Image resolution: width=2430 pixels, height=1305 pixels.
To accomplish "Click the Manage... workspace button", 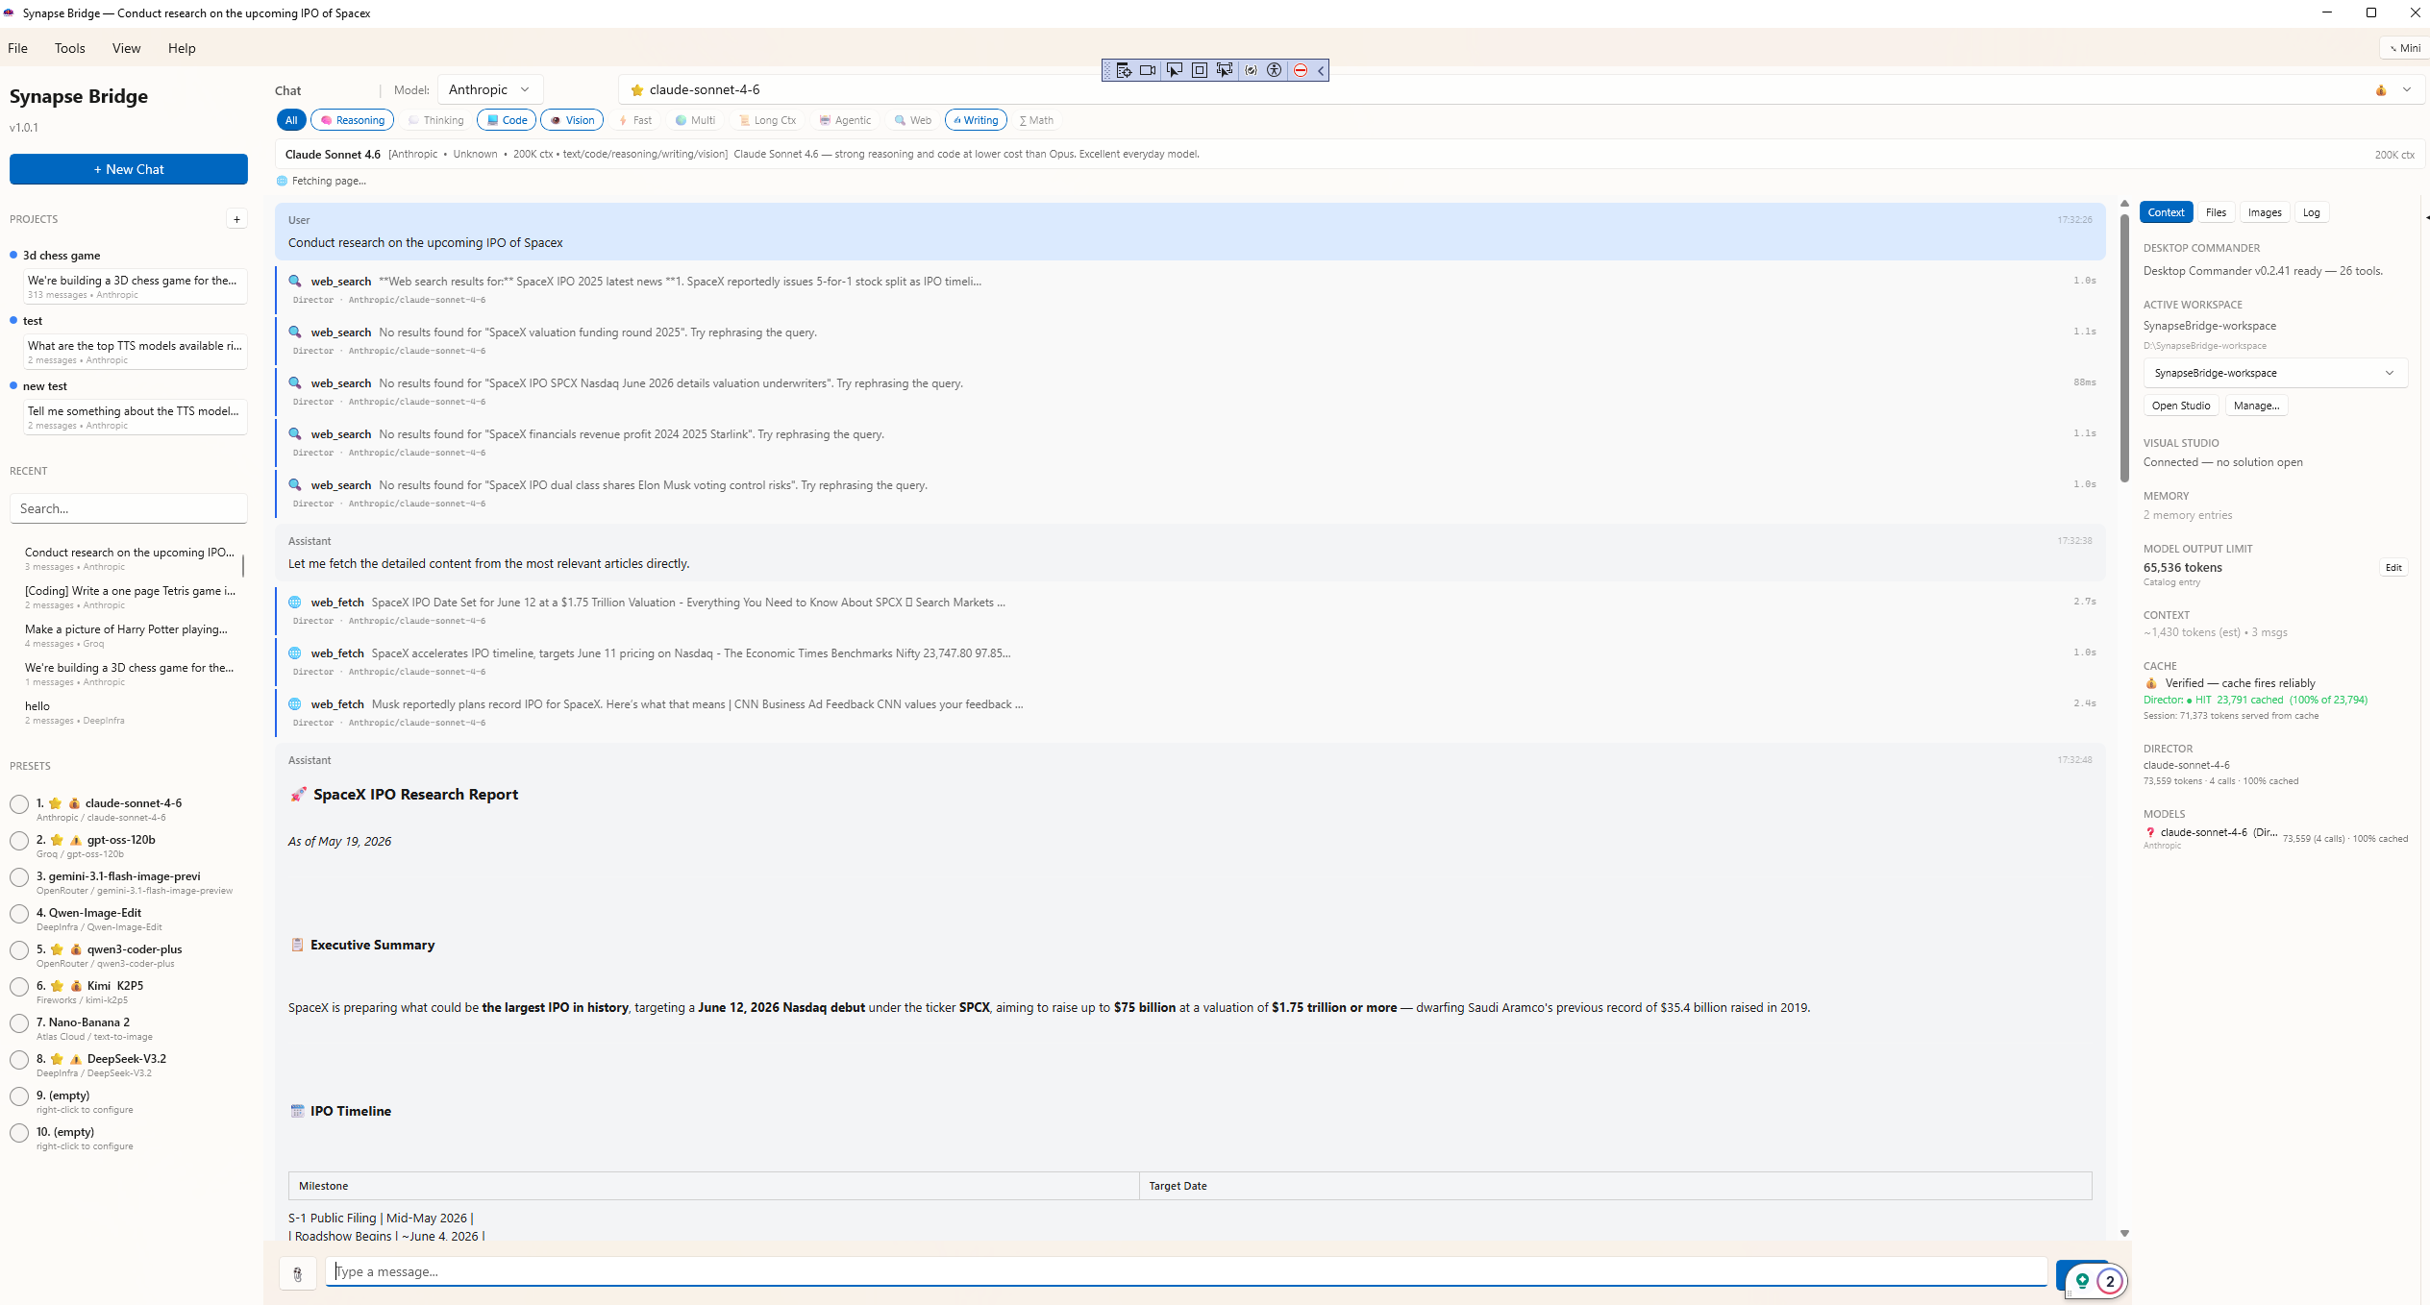I will pyautogui.click(x=2256, y=406).
